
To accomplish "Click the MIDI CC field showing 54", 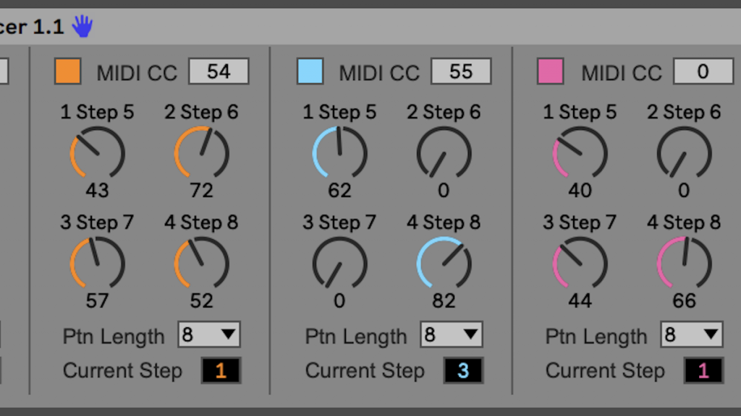I will 219,71.
